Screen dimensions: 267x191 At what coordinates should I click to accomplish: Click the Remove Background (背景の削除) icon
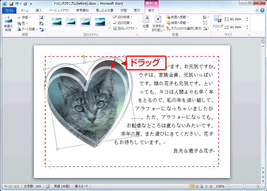[8, 24]
